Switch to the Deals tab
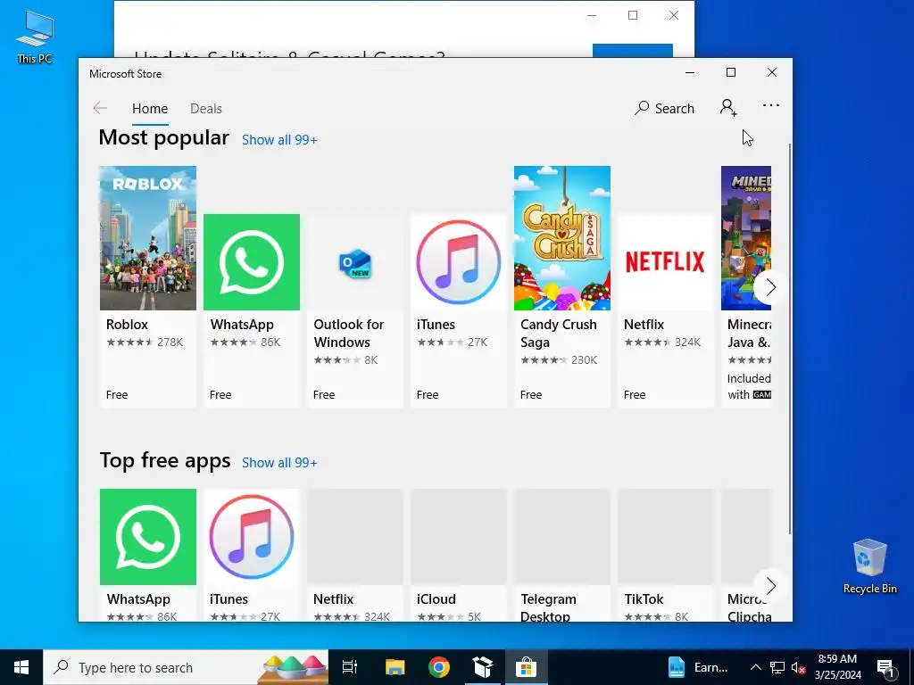 [206, 108]
